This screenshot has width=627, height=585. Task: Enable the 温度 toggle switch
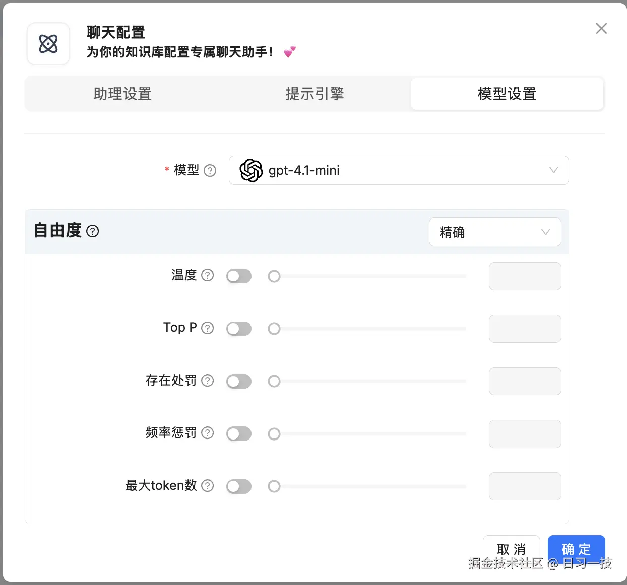238,276
